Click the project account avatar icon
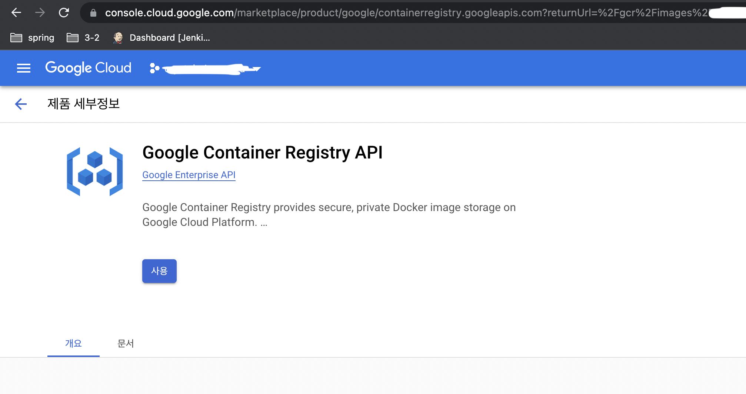The height and width of the screenshot is (394, 746). click(x=153, y=68)
